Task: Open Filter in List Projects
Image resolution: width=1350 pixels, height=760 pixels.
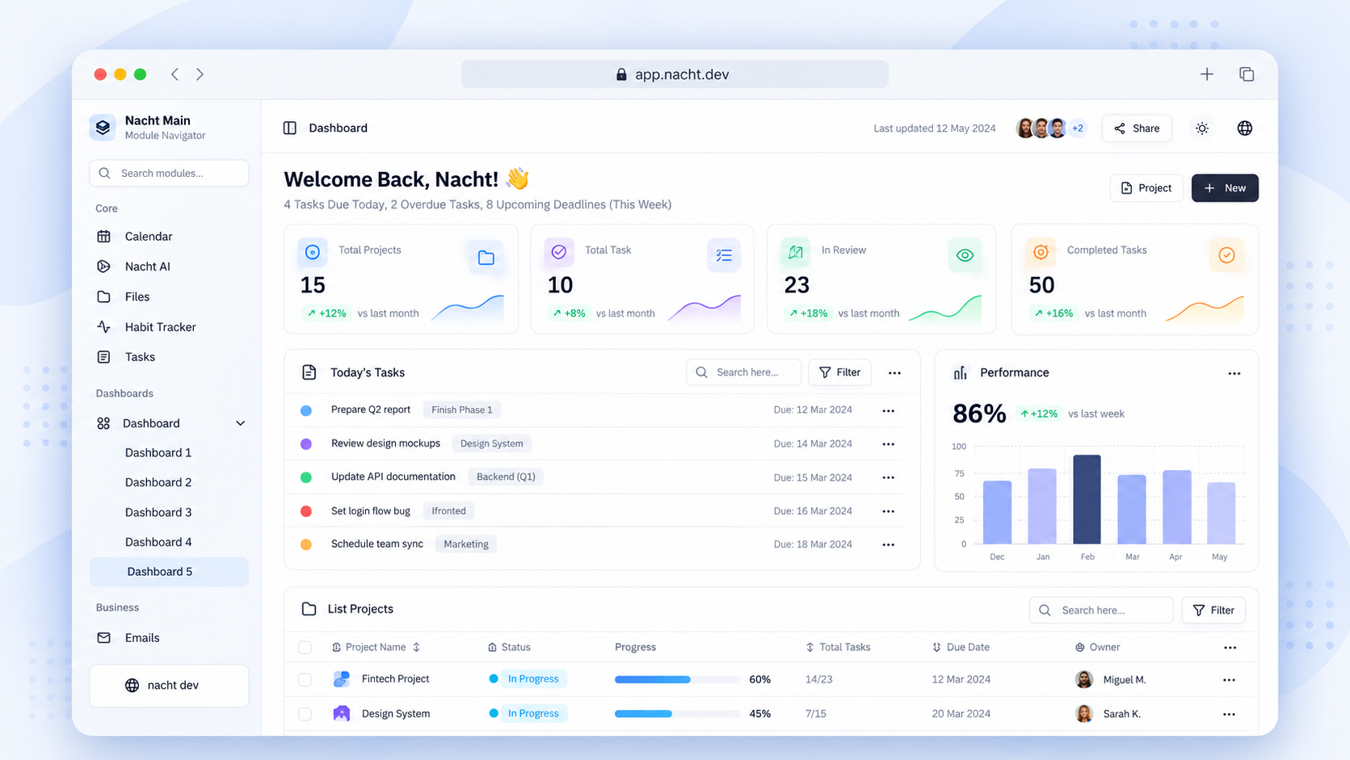Action: click(1213, 611)
